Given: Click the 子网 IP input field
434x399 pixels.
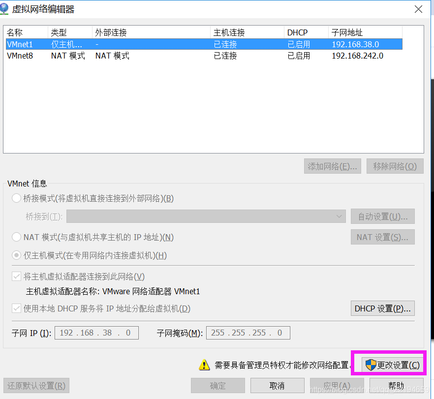Looking at the screenshot, I should point(96,333).
